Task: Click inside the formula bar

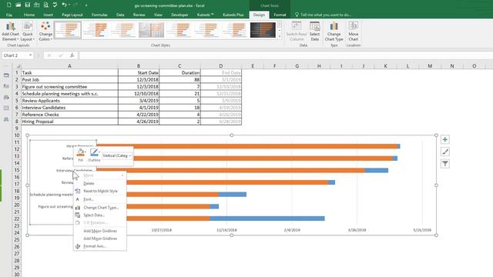Action: tap(286, 55)
